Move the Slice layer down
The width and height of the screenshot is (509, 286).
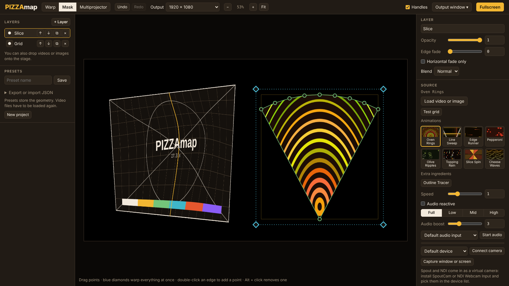click(49, 33)
